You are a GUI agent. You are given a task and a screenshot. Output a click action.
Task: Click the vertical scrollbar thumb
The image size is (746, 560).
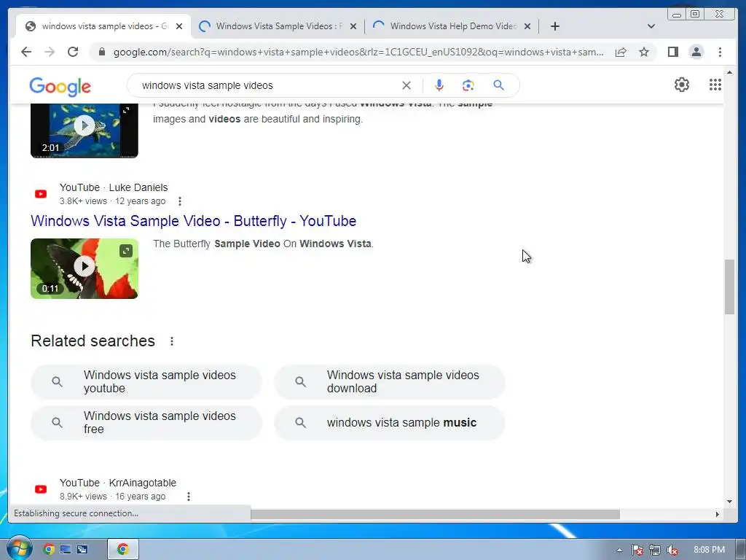pyautogui.click(x=729, y=287)
